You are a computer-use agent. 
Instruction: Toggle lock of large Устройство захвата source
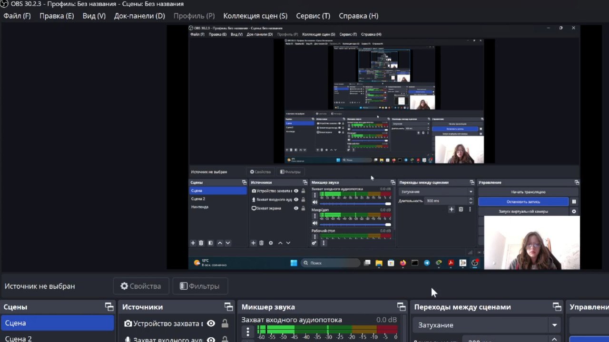225,323
